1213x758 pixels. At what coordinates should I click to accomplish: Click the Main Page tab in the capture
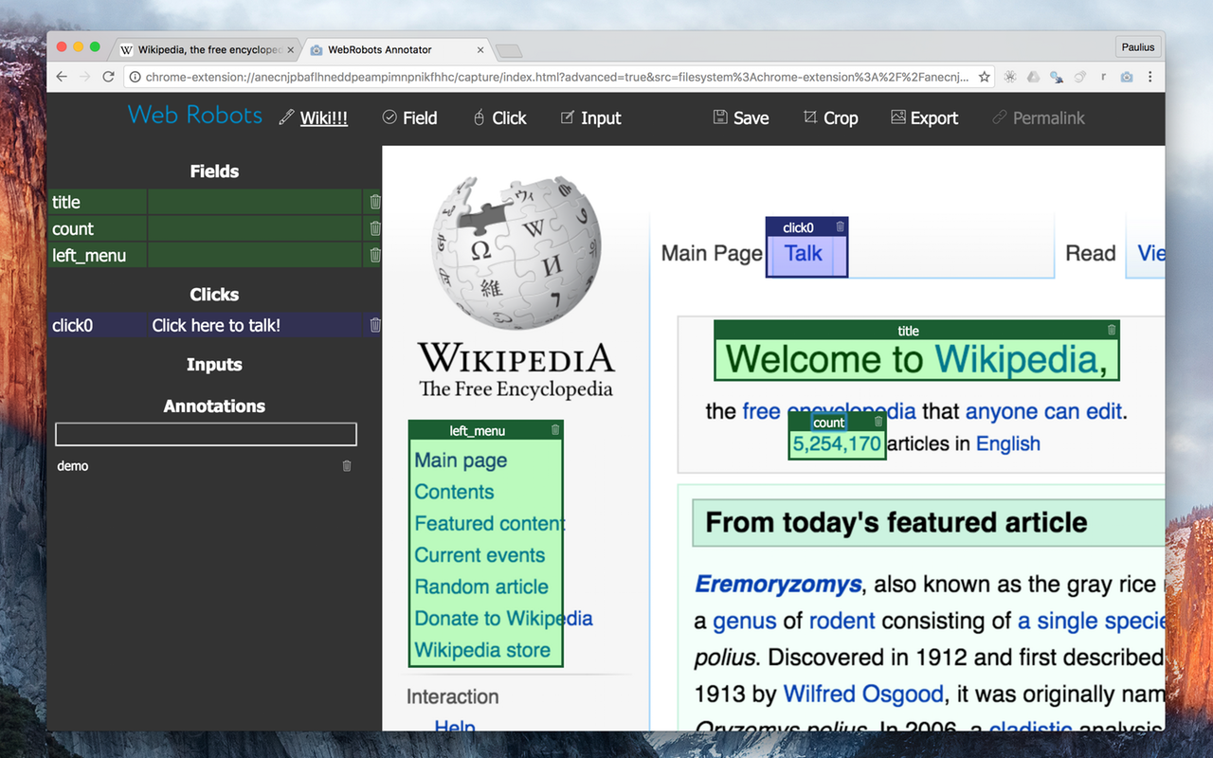click(712, 253)
